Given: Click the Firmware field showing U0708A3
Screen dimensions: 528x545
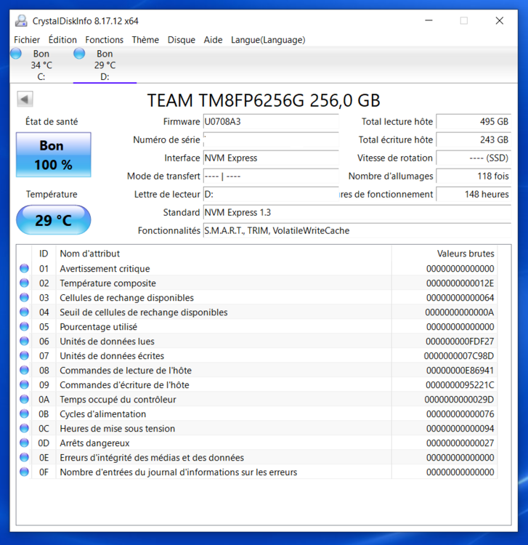Looking at the screenshot, I should (270, 122).
